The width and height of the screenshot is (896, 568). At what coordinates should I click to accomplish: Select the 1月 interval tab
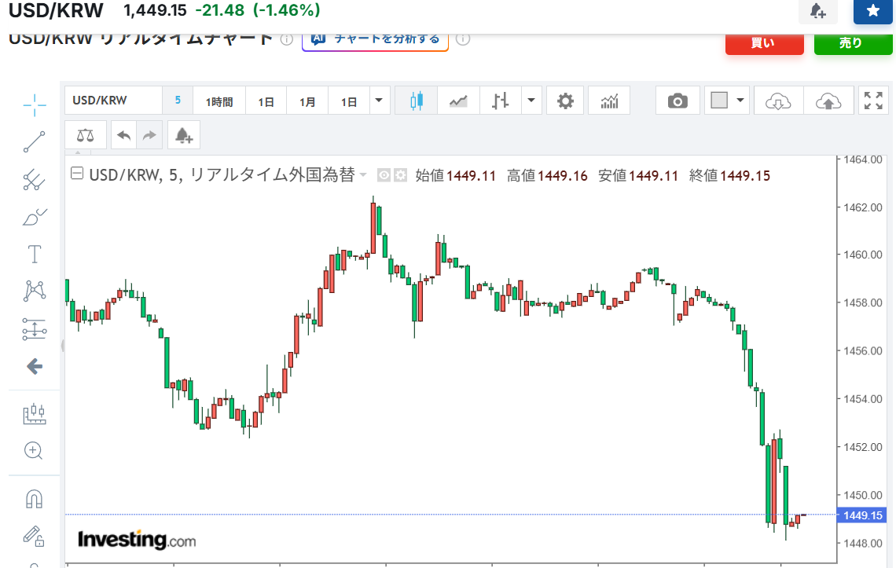[307, 101]
